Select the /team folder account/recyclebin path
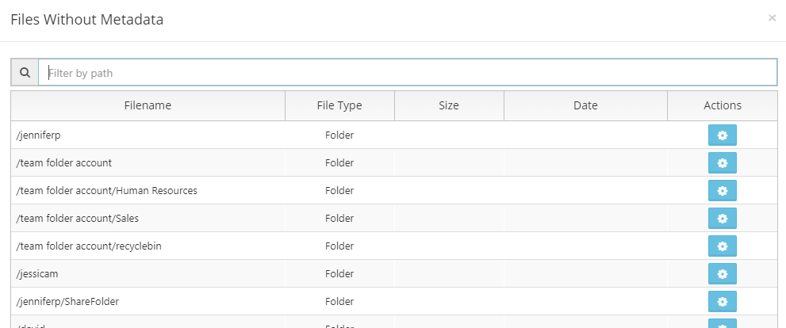The image size is (786, 328). pos(89,246)
